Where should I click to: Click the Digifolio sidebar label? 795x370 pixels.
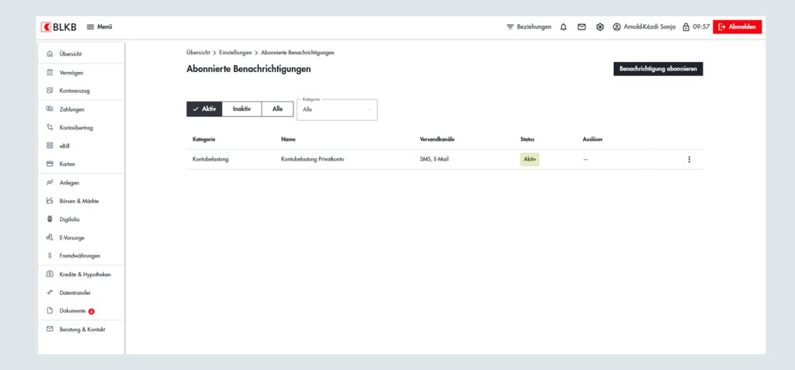pos(69,220)
